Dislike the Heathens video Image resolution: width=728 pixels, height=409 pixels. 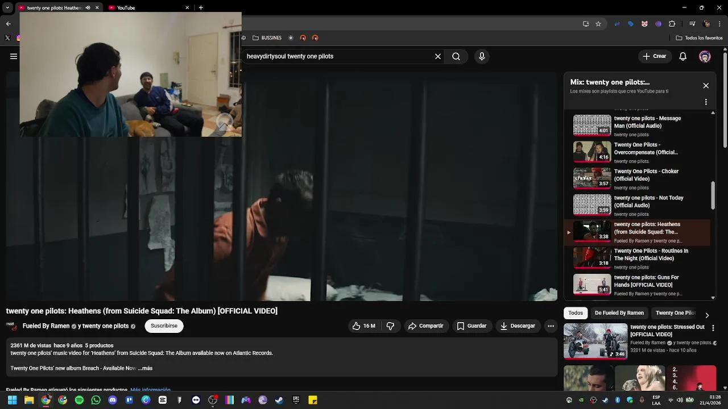tap(390, 326)
